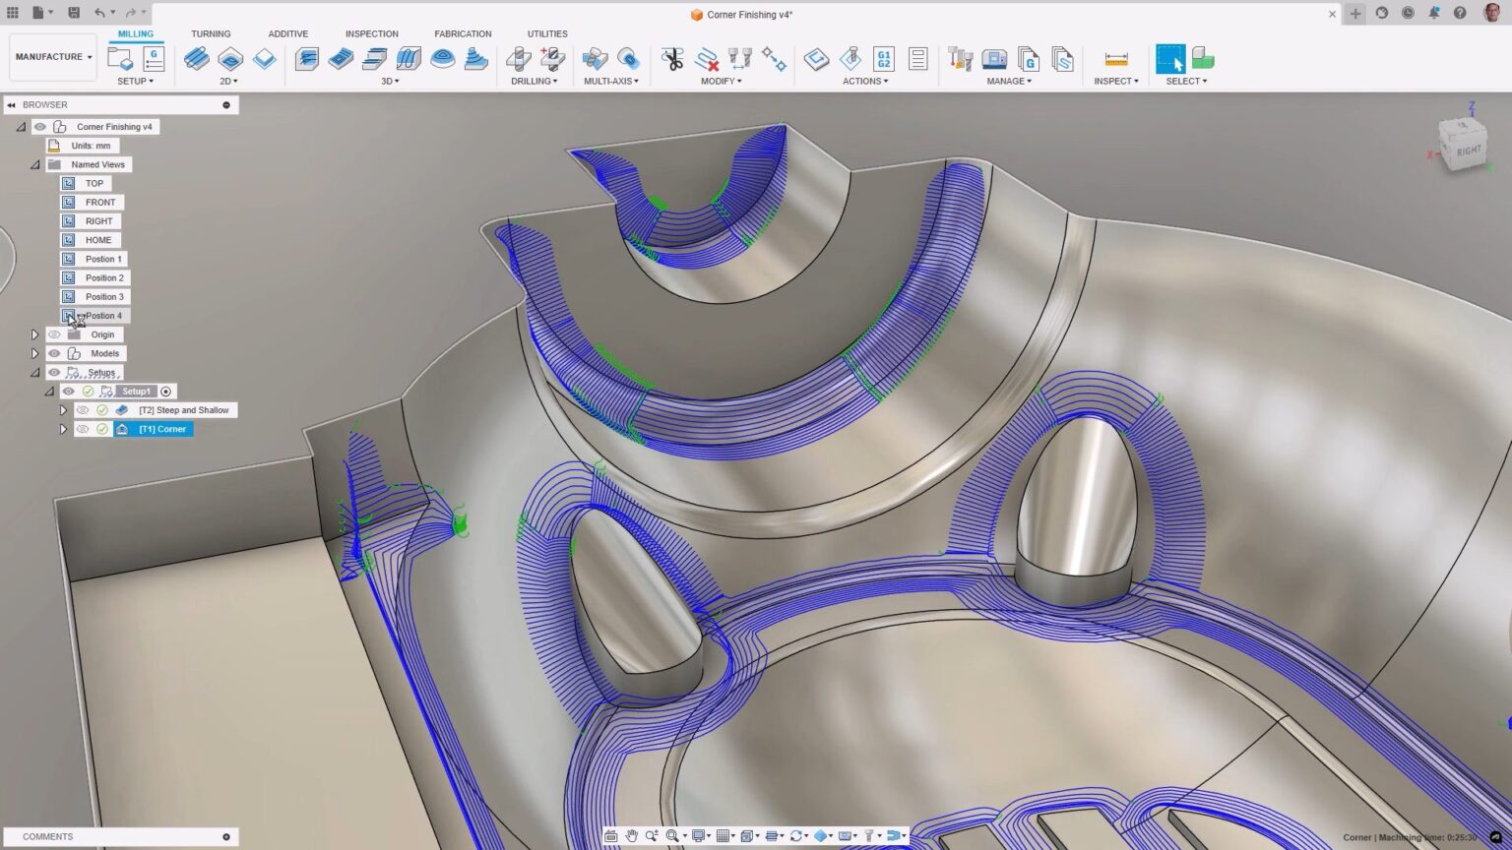The height and width of the screenshot is (850, 1512).
Task: Expand the Origin tree node
Action: click(34, 334)
